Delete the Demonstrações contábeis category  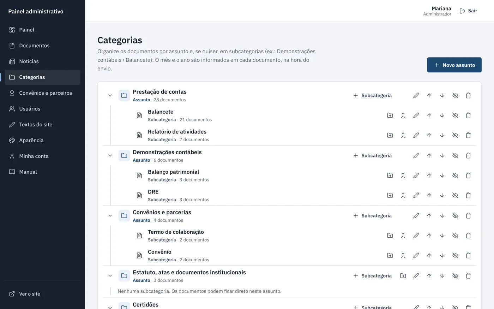click(x=468, y=155)
